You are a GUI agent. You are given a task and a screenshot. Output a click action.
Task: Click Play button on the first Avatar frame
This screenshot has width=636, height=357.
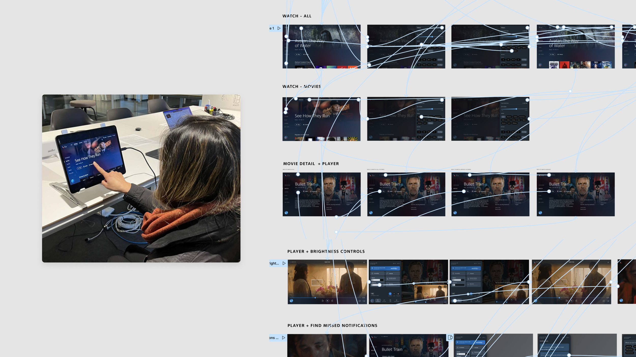tap(298, 54)
